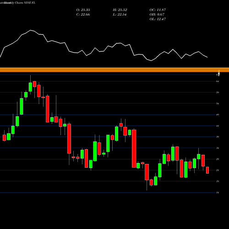Click the OL: 12.47 statistic
This screenshot has height=229, width=229.
(158, 19)
